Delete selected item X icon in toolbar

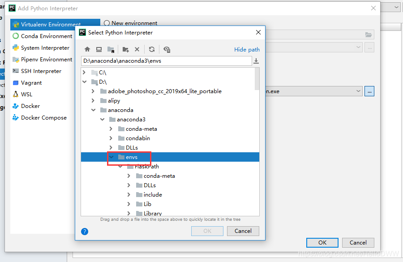pos(137,49)
